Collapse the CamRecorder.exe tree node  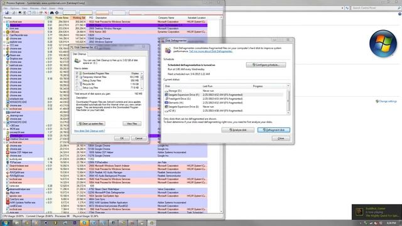pos(4,35)
